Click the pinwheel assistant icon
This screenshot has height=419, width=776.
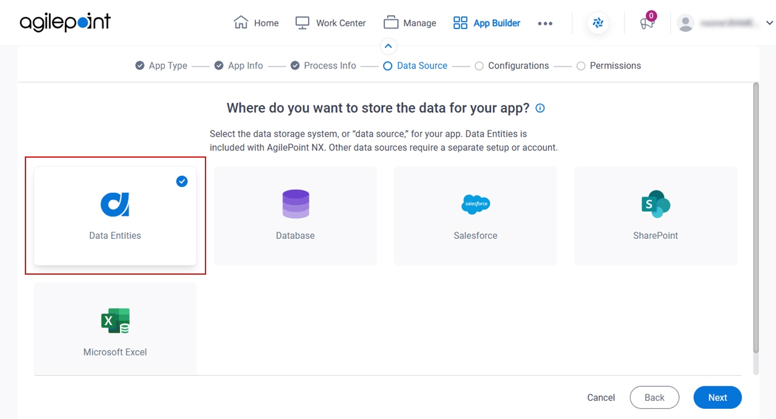[x=598, y=23]
